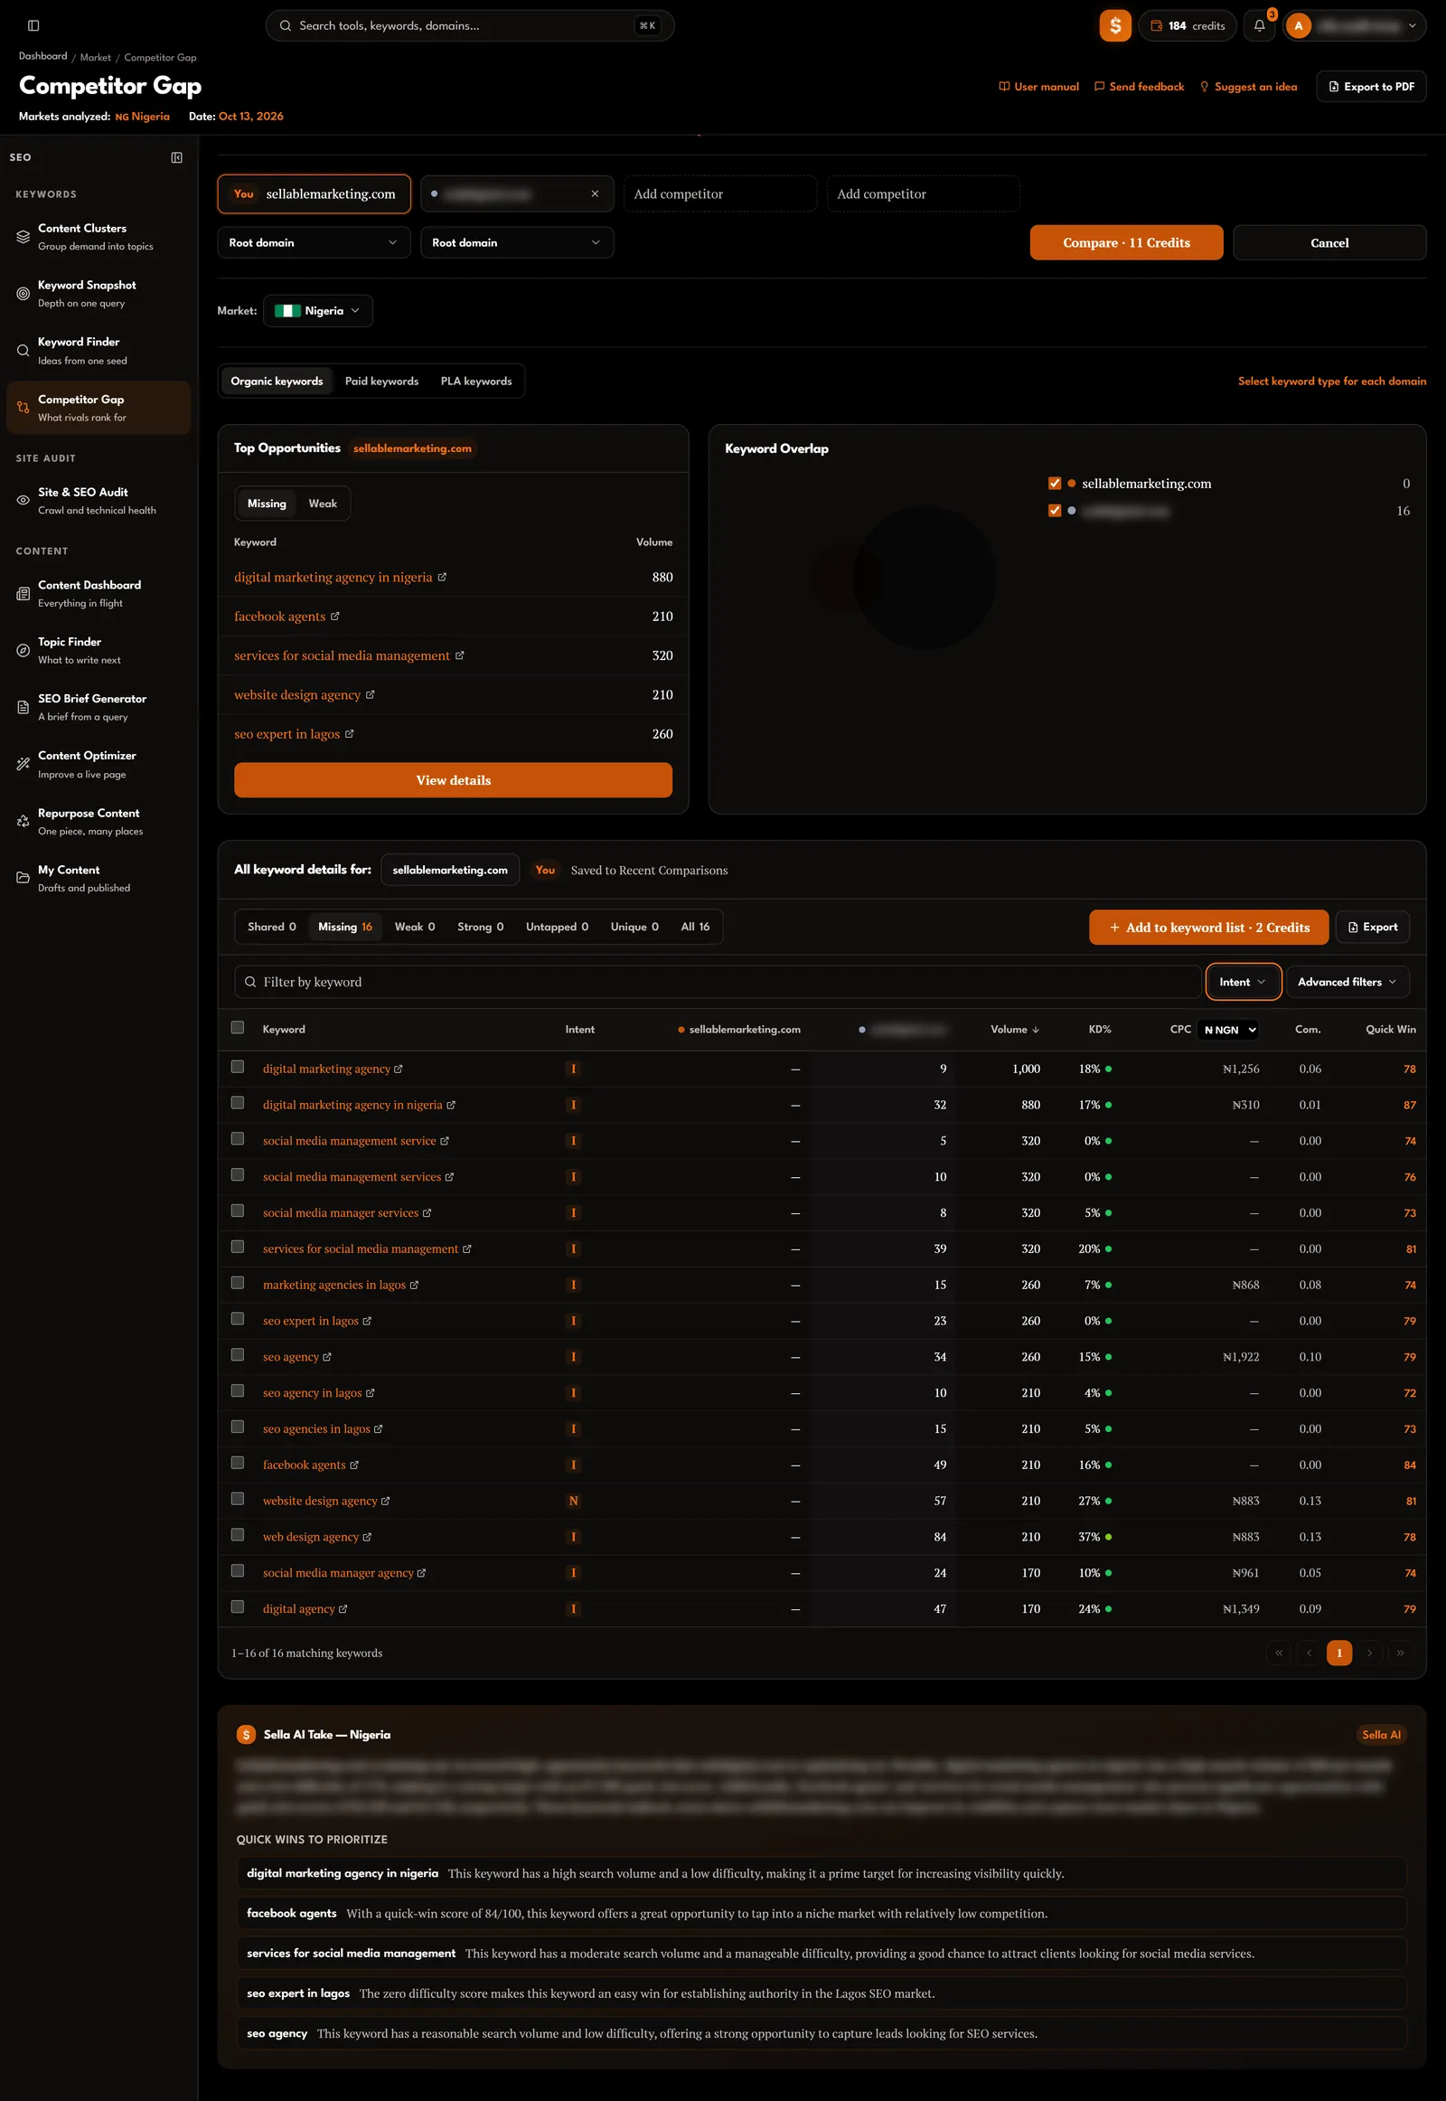
Task: Click the 184 credits wallet indicator
Action: (1187, 25)
